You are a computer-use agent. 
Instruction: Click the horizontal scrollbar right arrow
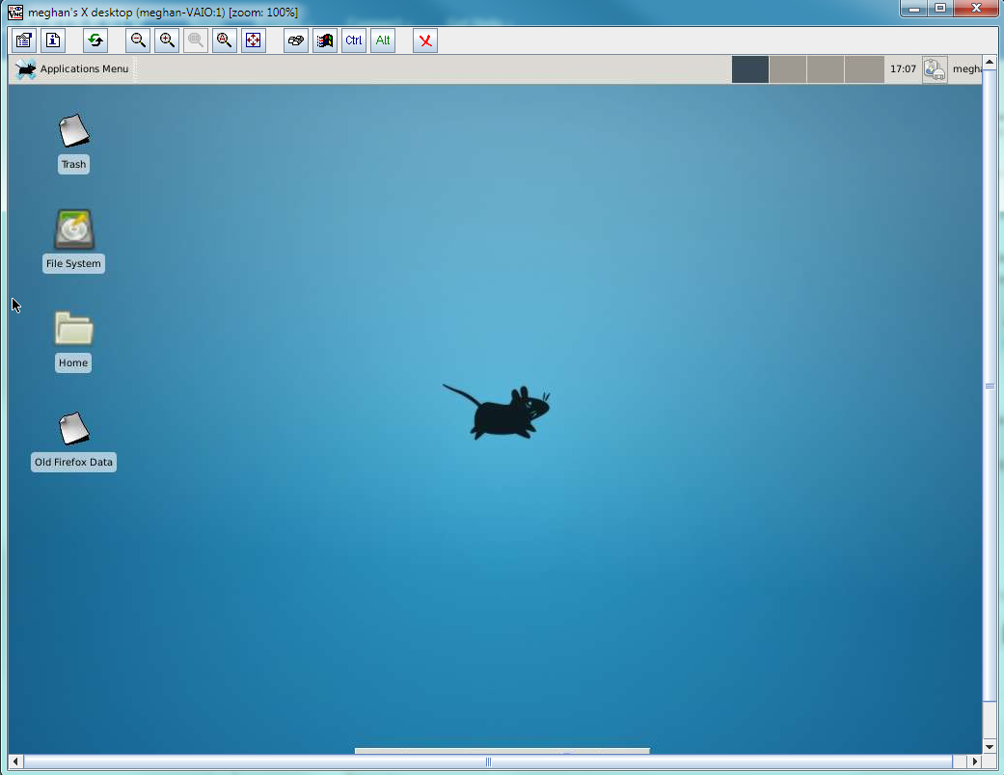point(974,762)
